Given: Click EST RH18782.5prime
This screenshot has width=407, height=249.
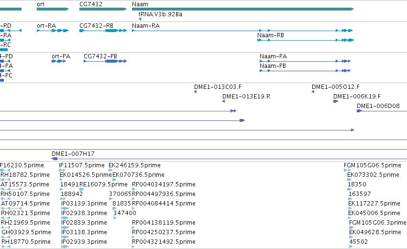Looking at the screenshot, I should pos(25,175).
